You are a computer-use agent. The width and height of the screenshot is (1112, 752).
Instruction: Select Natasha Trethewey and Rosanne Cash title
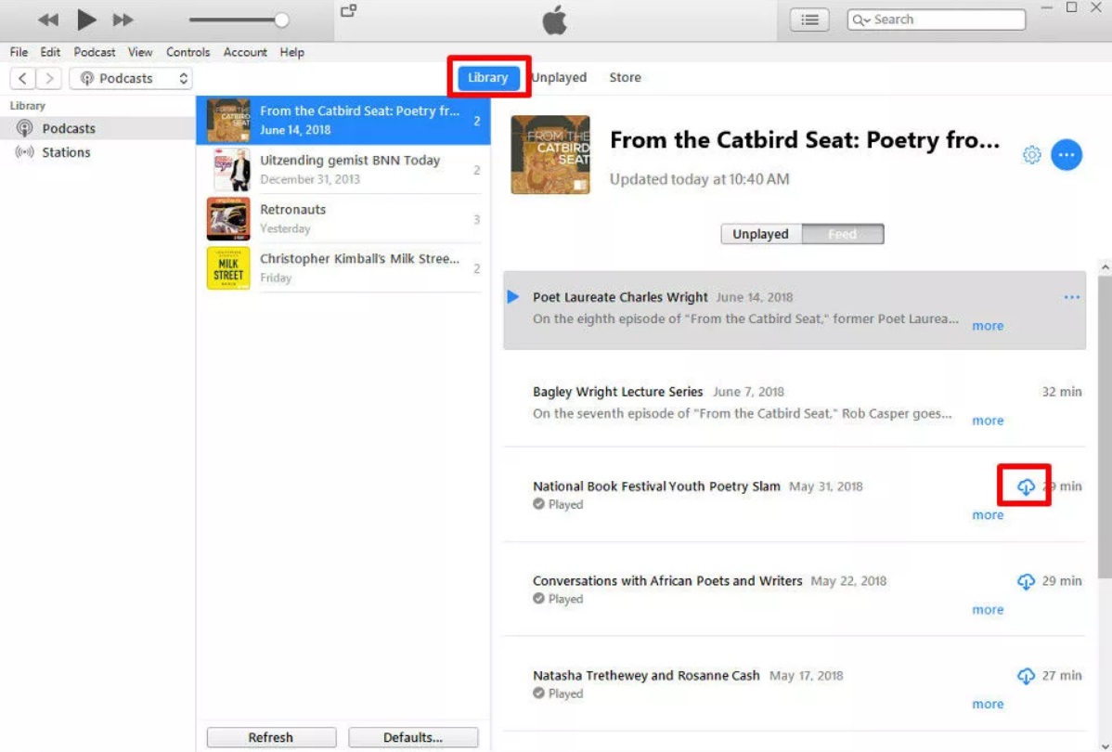point(646,675)
